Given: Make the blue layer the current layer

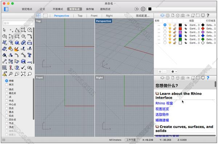Looking at the screenshot, I should tap(165, 36).
